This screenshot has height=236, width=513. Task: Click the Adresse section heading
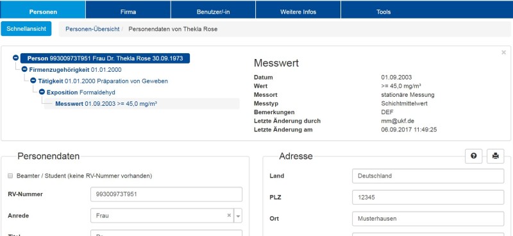click(x=296, y=156)
